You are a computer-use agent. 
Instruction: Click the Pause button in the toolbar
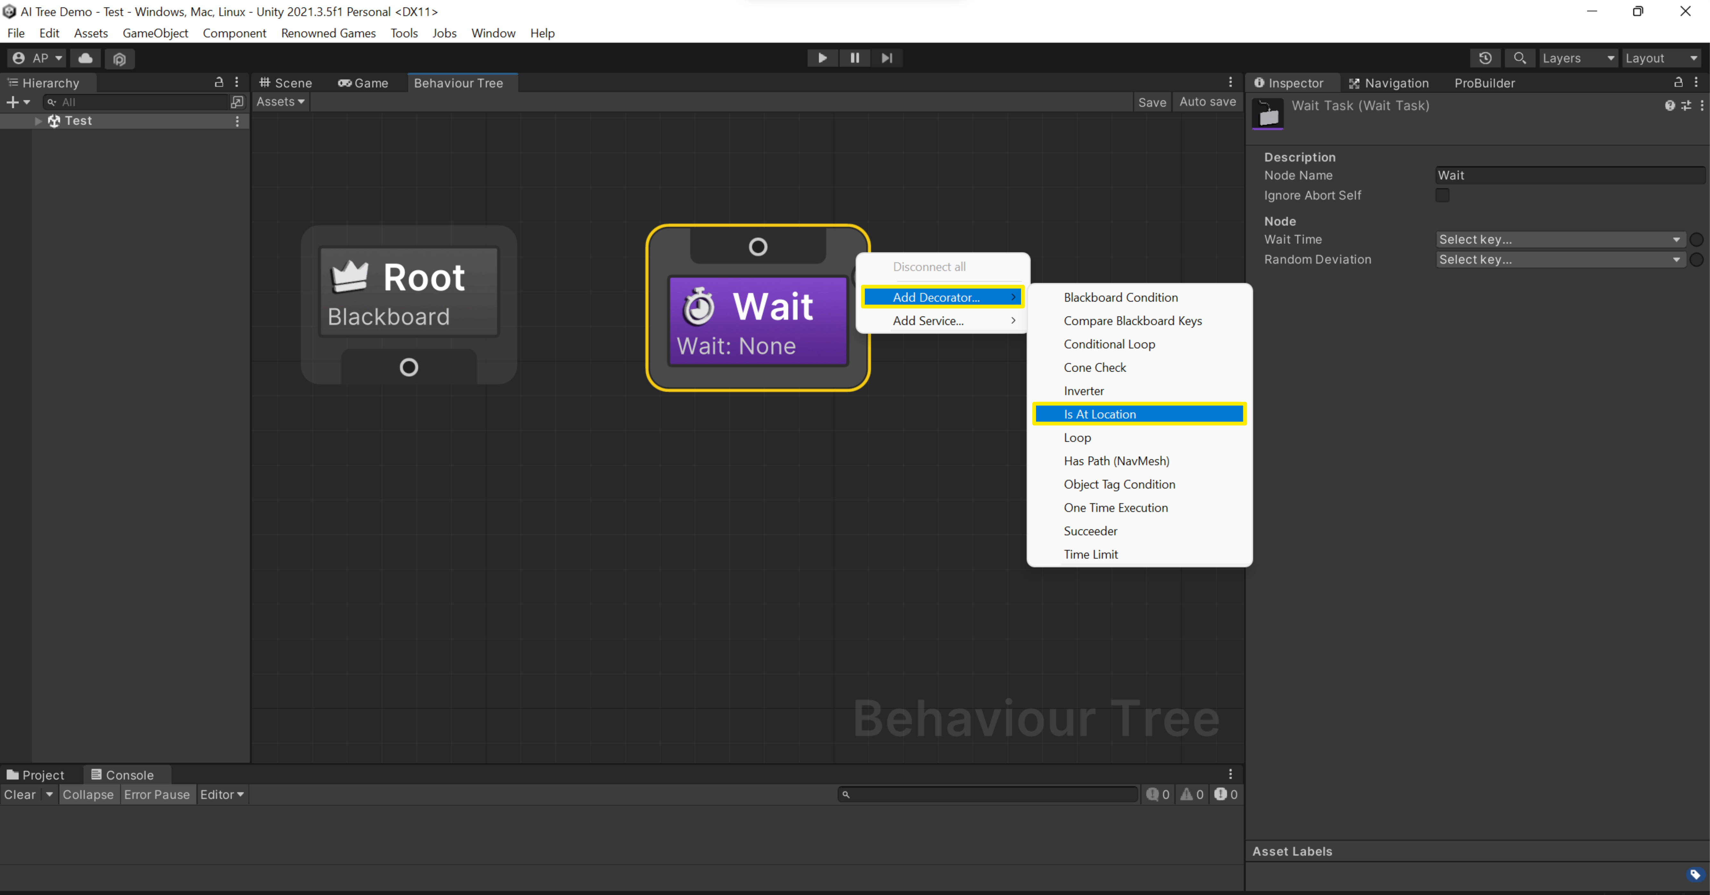[854, 58]
